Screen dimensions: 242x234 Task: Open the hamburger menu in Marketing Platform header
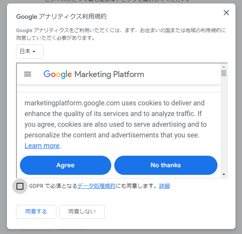click(x=28, y=74)
